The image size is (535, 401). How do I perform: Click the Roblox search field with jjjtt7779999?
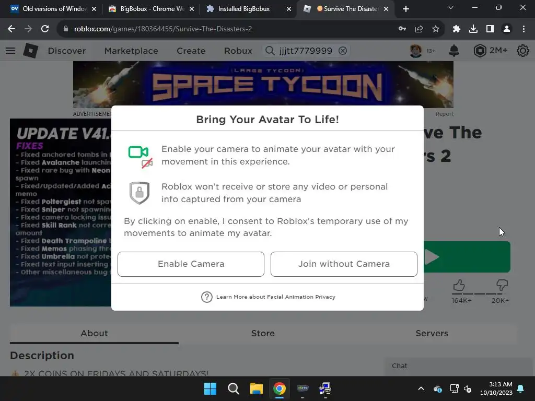[x=305, y=51]
